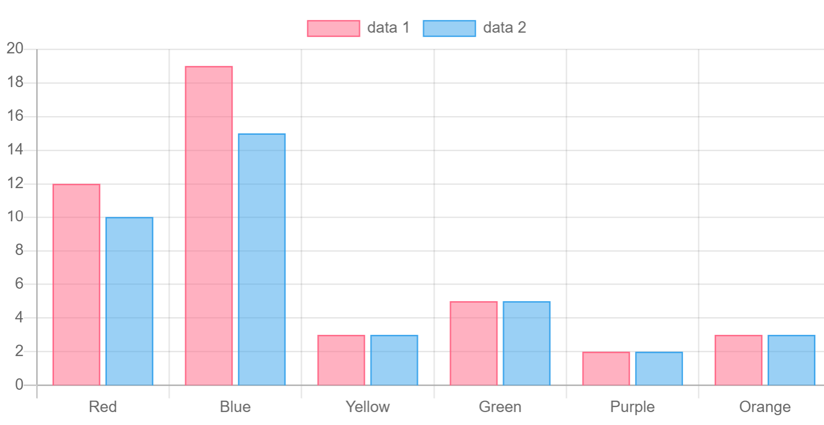Select Green's pink data 1 bar

pyautogui.click(x=474, y=343)
